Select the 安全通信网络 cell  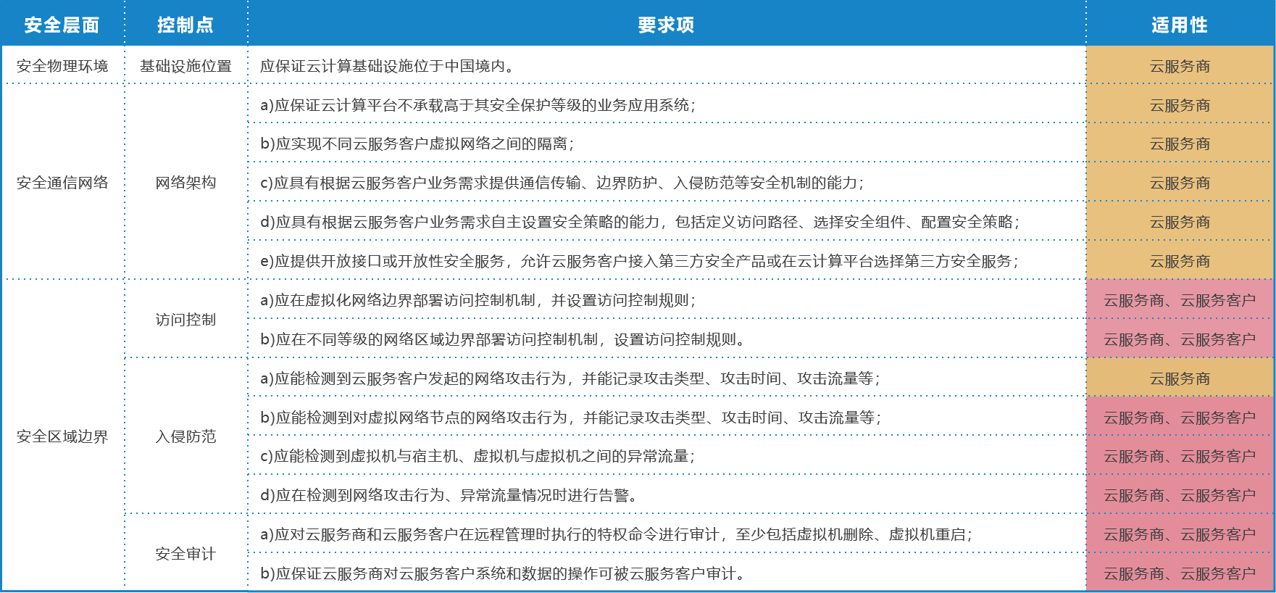(62, 183)
